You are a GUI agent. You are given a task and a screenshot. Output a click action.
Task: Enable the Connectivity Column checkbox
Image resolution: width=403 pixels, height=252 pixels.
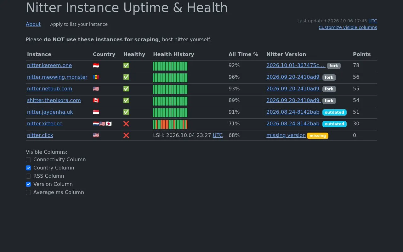[28, 160]
